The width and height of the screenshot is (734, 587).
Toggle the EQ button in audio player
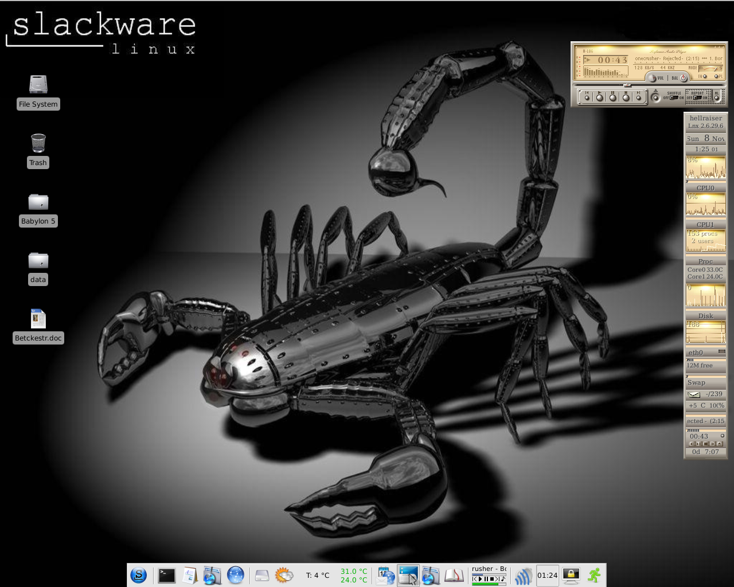tap(705, 76)
